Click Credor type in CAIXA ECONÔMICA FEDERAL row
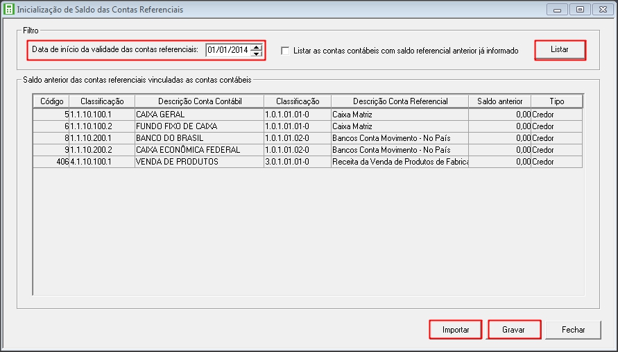This screenshot has height=352, width=618. tap(556, 150)
